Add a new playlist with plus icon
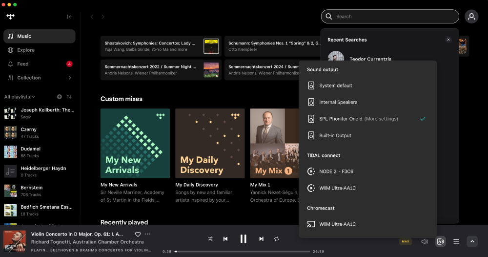 coord(60,97)
